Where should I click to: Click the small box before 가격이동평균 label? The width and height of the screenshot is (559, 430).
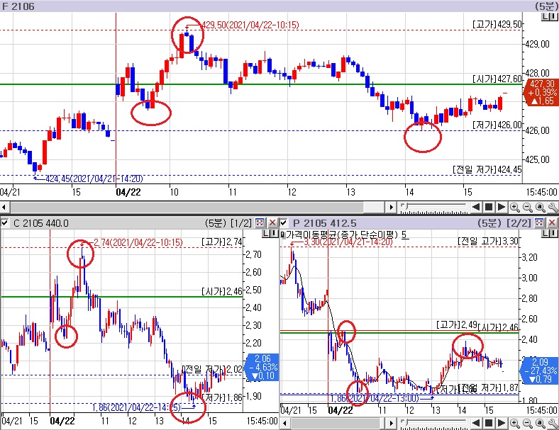283,234
